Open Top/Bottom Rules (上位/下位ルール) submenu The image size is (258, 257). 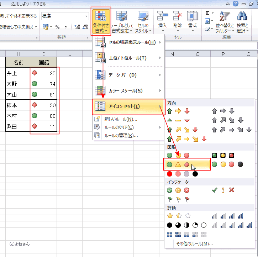click(x=128, y=58)
